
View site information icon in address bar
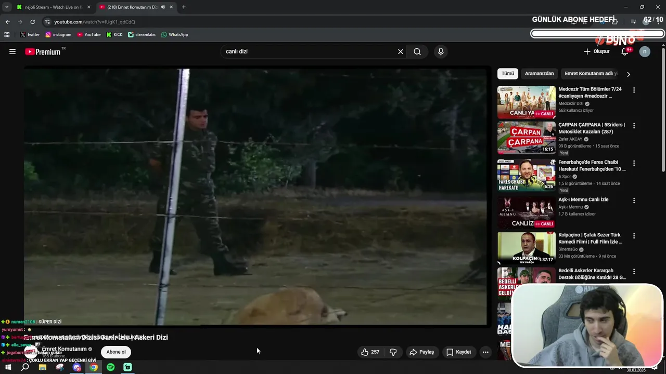pos(47,22)
